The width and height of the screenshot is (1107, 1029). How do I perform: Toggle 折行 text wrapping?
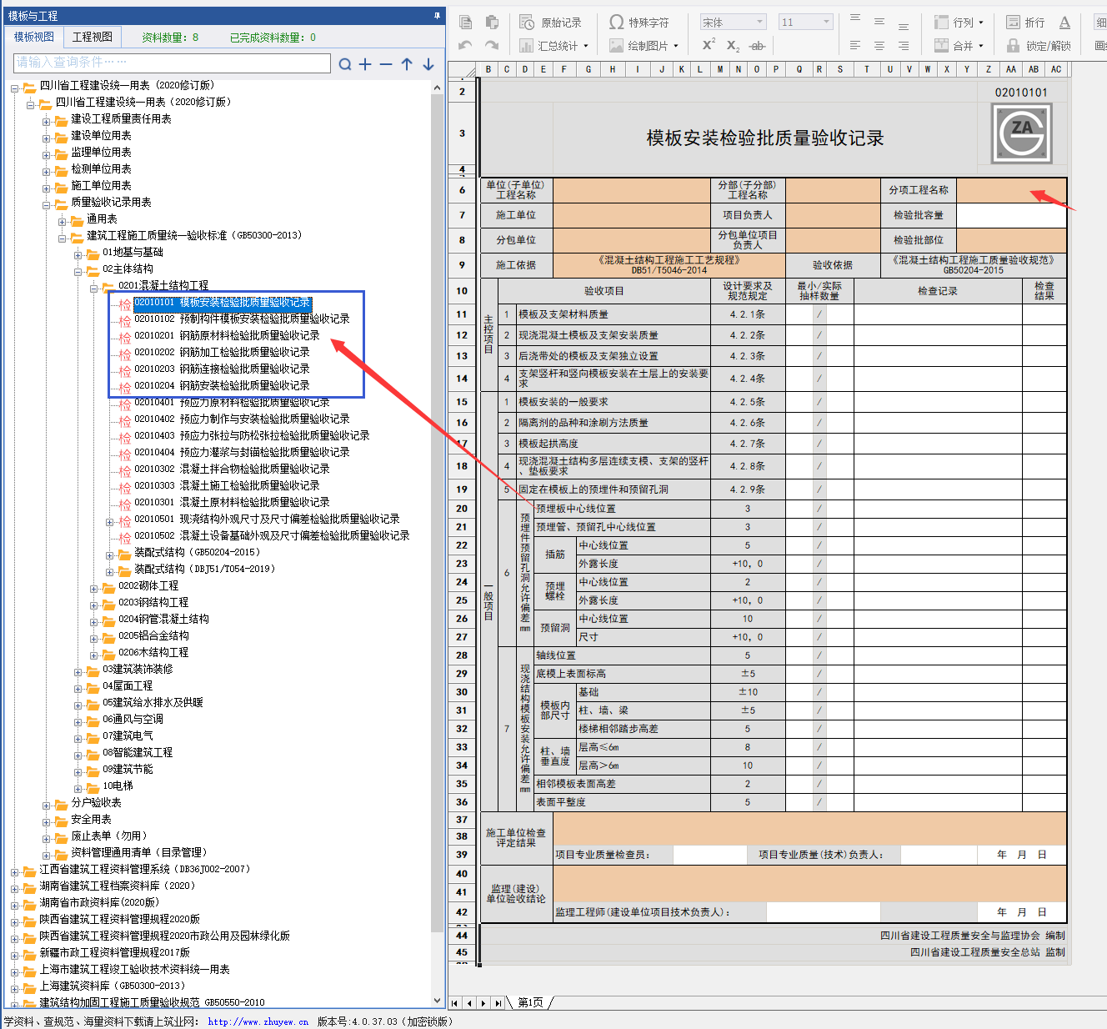point(1025,23)
